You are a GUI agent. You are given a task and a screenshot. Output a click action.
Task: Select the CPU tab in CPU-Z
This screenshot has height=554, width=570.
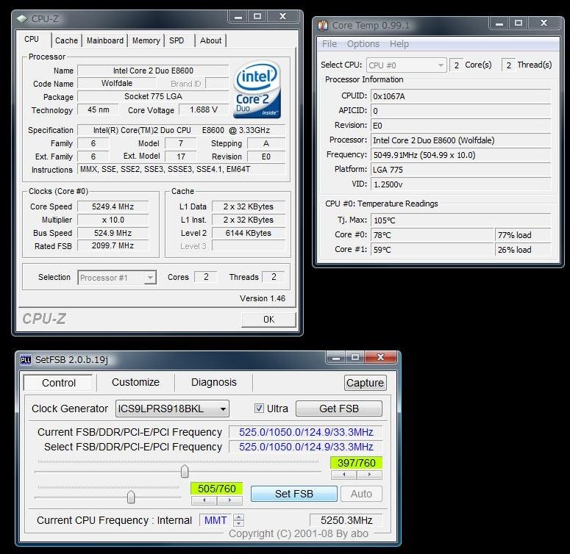32,40
